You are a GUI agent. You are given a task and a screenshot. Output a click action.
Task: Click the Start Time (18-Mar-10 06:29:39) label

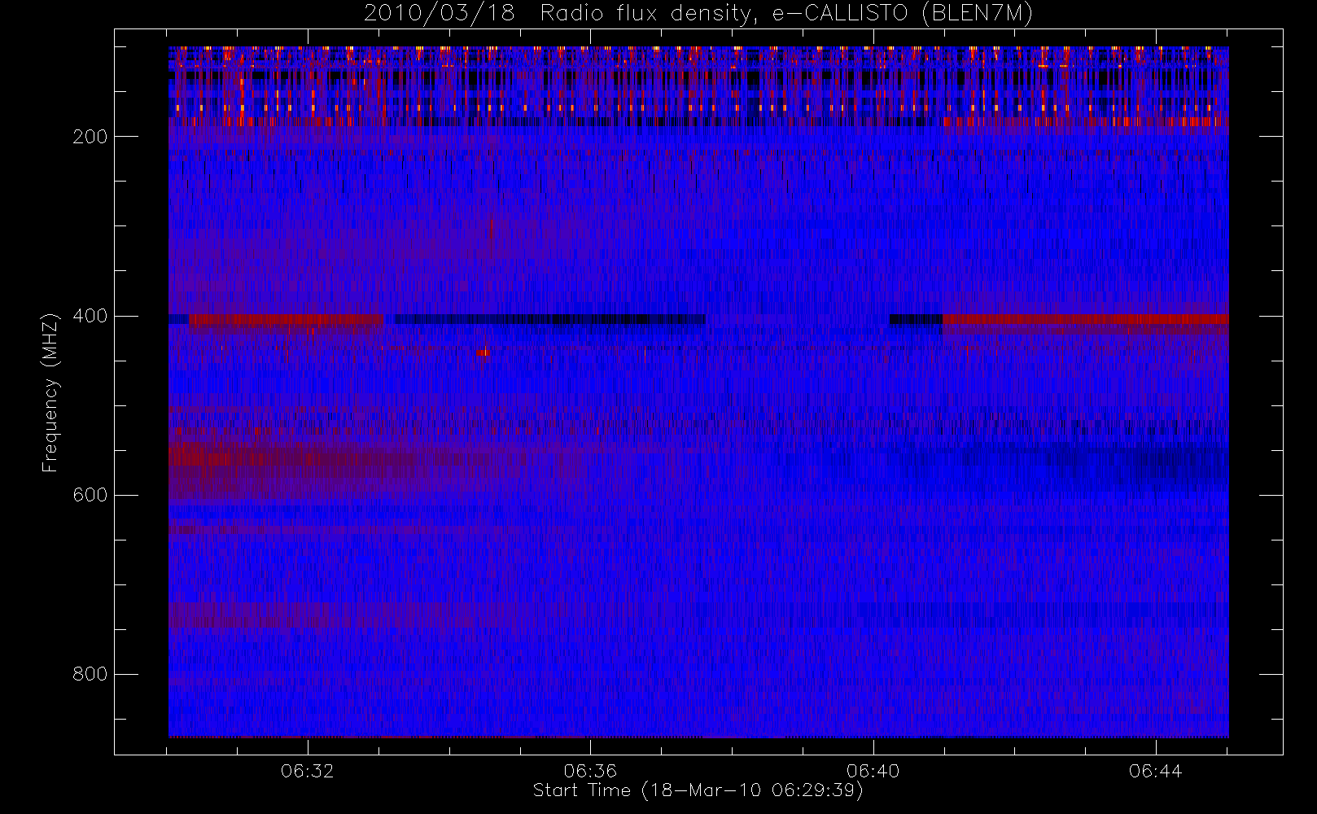(x=698, y=790)
